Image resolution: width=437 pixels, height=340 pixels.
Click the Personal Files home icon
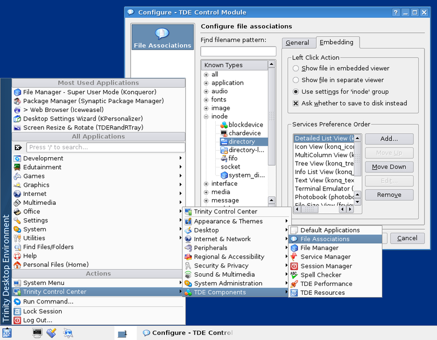pos(17,265)
